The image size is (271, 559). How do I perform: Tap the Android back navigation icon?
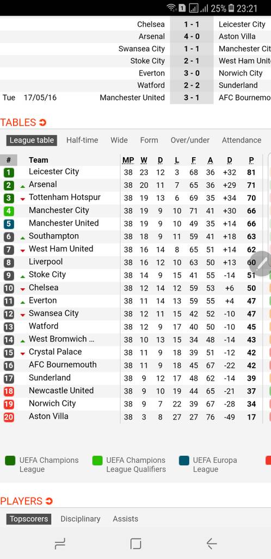pyautogui.click(x=211, y=544)
